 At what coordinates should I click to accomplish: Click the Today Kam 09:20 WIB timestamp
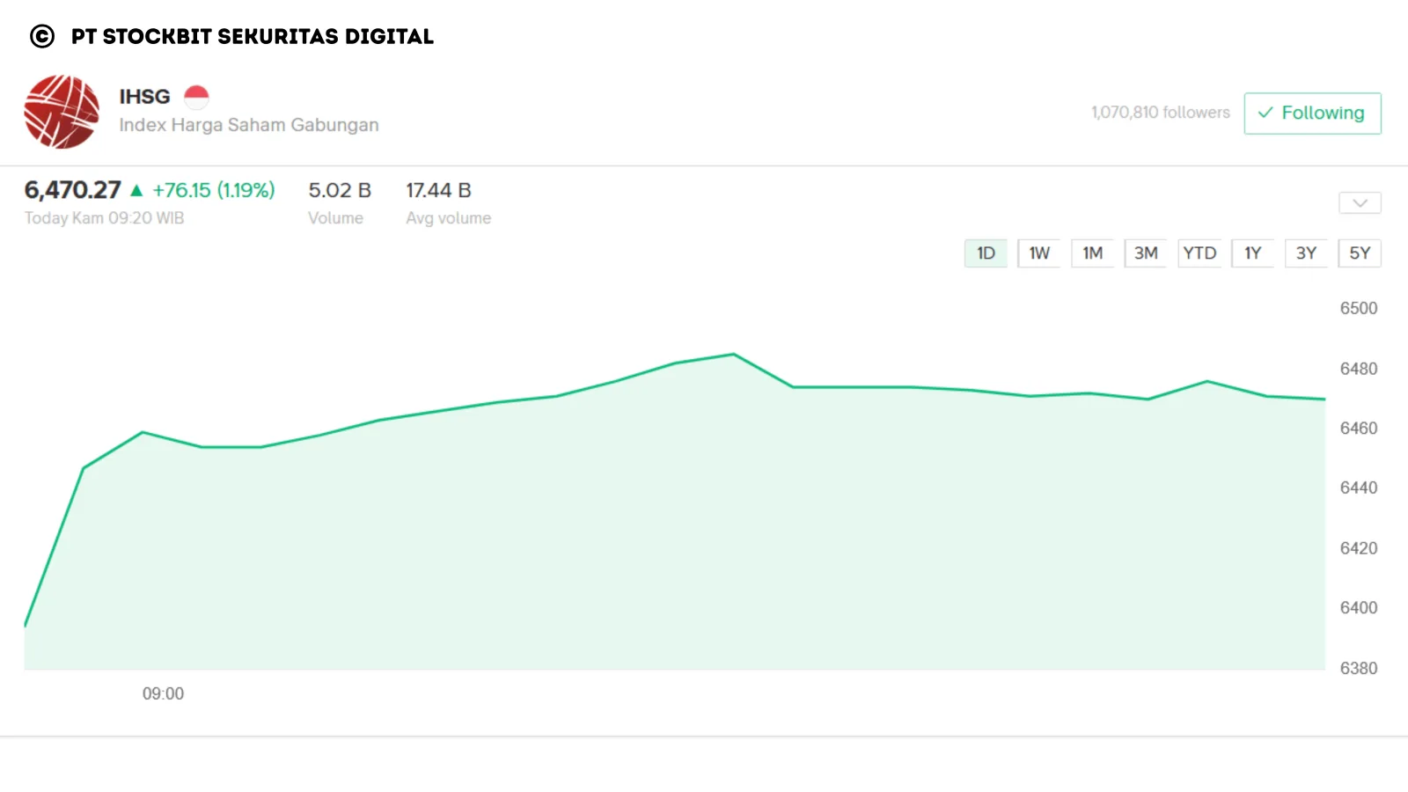tap(104, 218)
